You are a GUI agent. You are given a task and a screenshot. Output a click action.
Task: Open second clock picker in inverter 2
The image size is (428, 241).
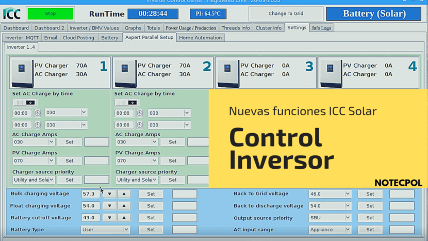click(139, 125)
